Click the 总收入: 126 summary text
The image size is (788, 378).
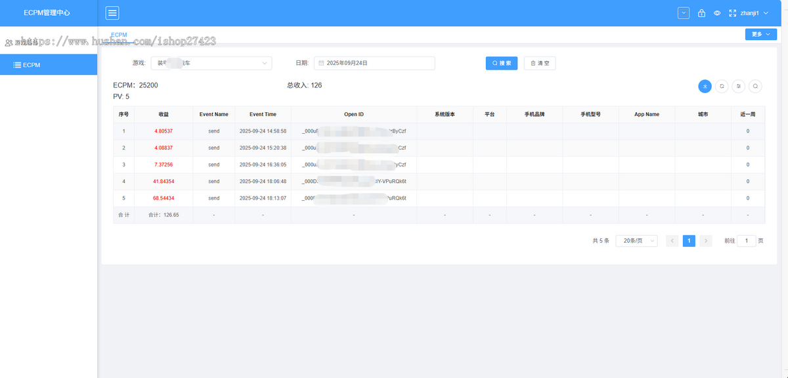point(304,85)
